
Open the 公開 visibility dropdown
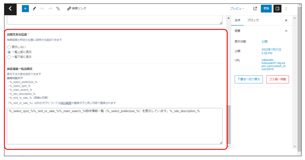264,41
